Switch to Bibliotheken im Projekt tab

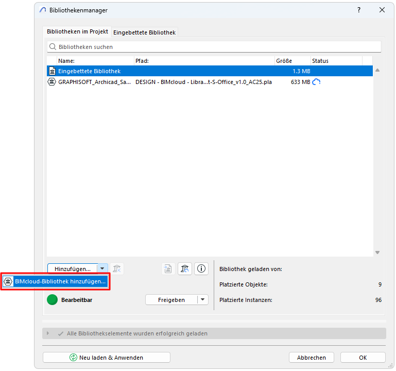[x=77, y=31]
